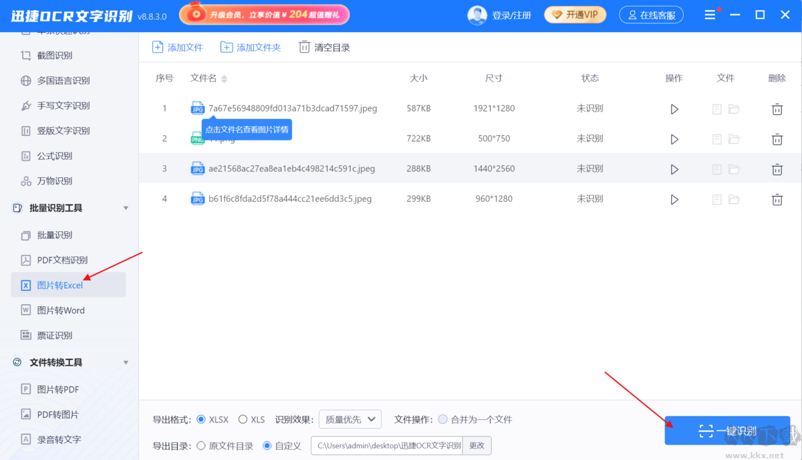Start recognition for the first JPEG file

(674, 108)
